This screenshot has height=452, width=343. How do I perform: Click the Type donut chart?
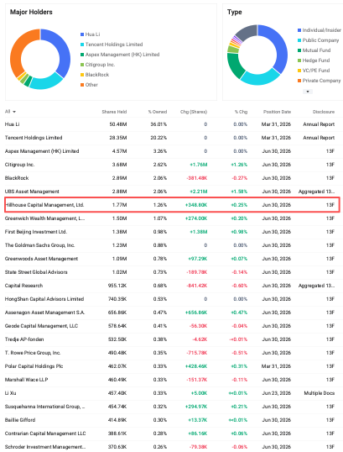point(257,55)
